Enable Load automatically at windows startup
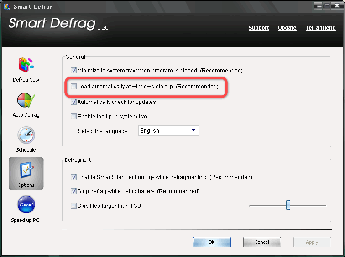Image resolution: width=345 pixels, height=257 pixels. 73,86
